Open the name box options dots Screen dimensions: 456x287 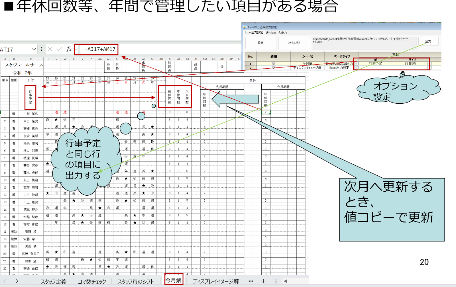pos(41,49)
